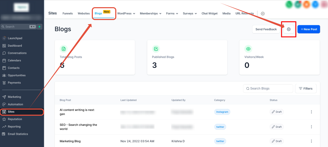
Task: Click the green lightning quick-action icon
Action: point(39,27)
